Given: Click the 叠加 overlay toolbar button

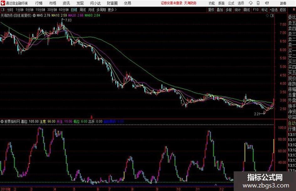Looking at the screenshot, I should tap(220, 10).
